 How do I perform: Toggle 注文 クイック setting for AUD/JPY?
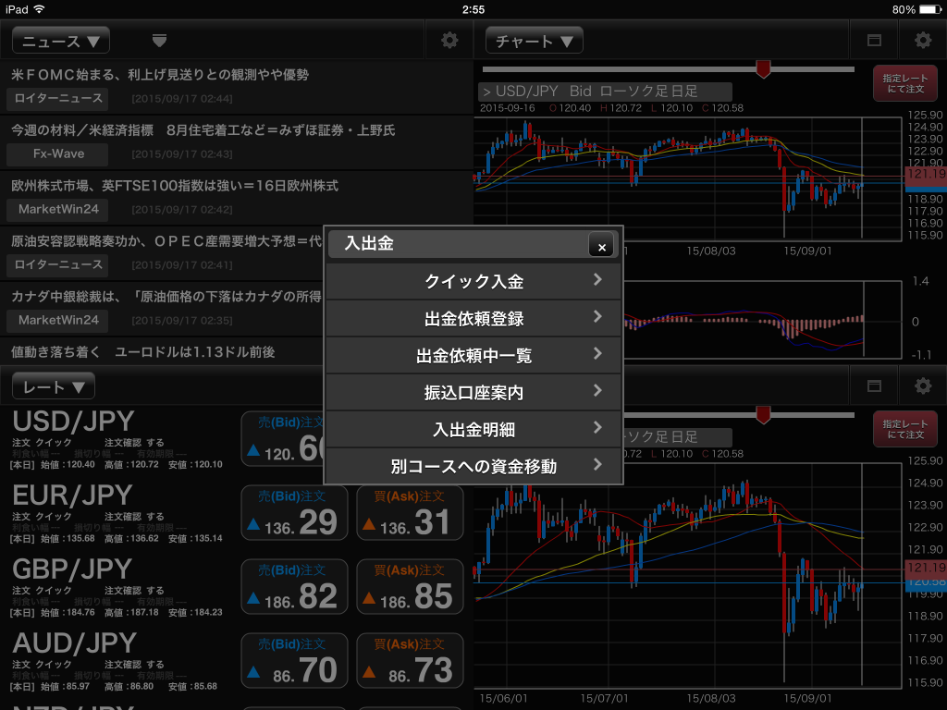[42, 665]
